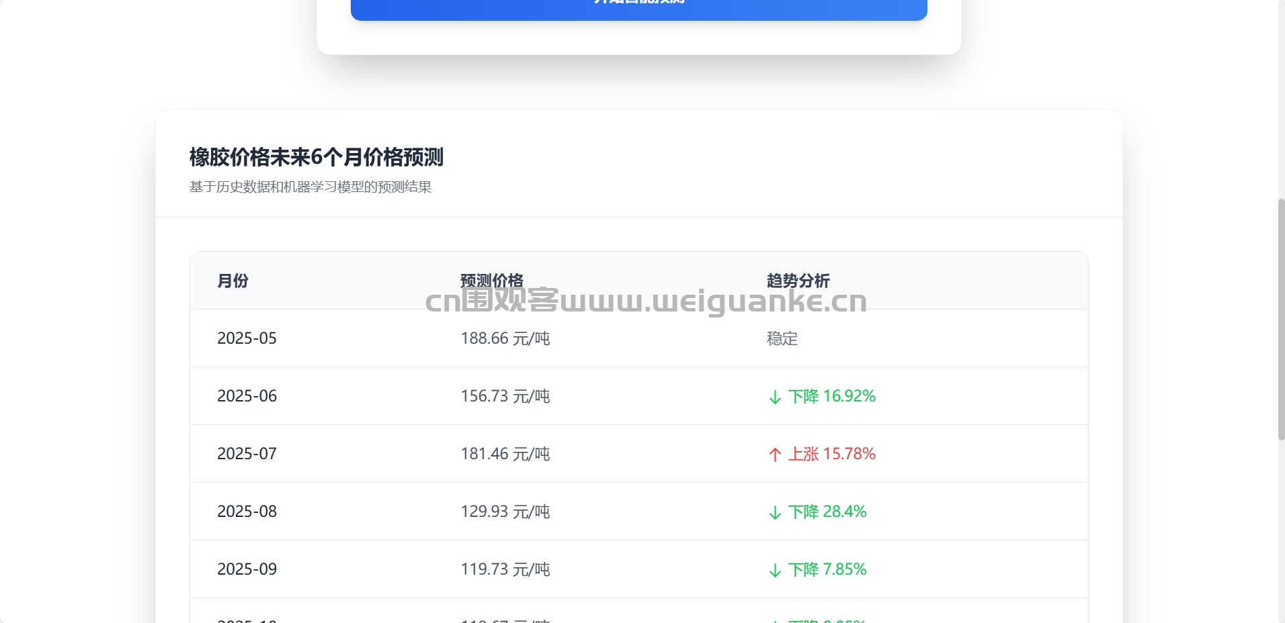Click the 156.73 元/吨 price value
This screenshot has width=1285, height=623.
(x=505, y=396)
